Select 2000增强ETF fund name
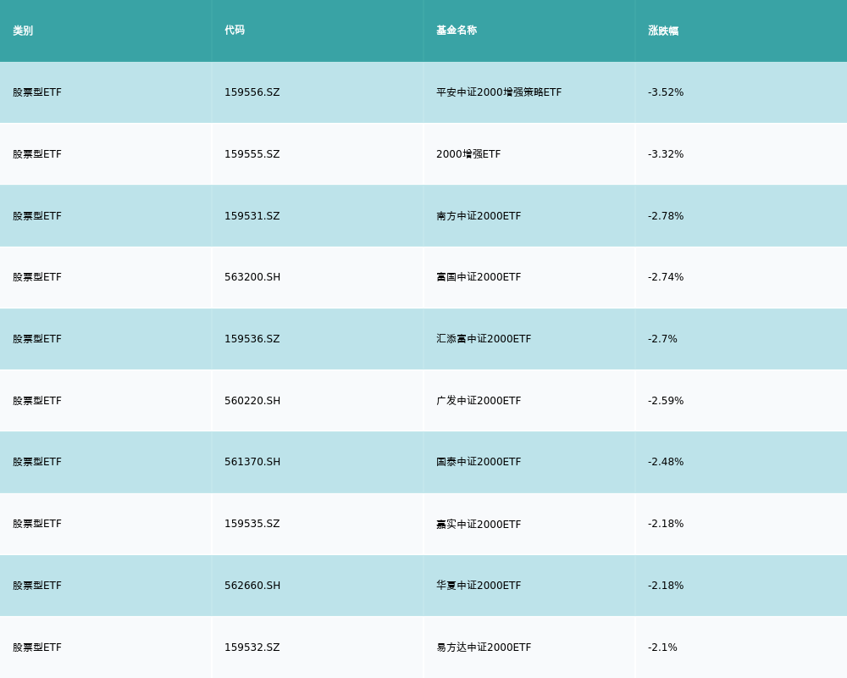Screen dimensions: 847x678 468,154
